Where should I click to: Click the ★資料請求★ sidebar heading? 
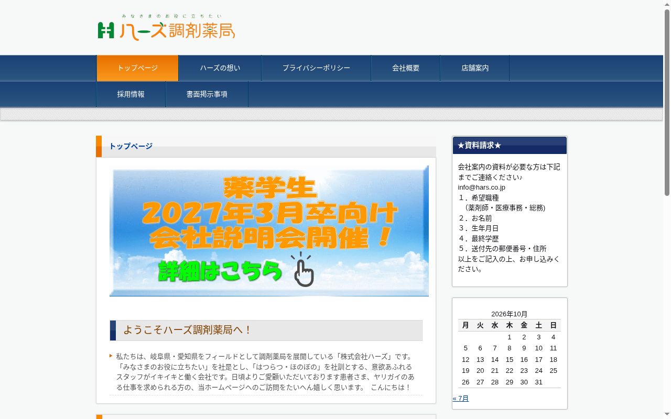pyautogui.click(x=510, y=146)
